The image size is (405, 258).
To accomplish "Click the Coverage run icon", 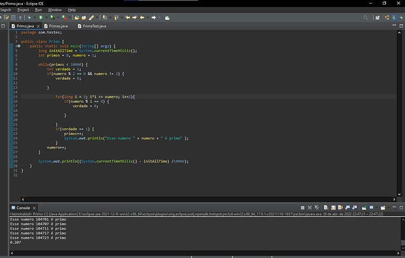I will (52, 18).
